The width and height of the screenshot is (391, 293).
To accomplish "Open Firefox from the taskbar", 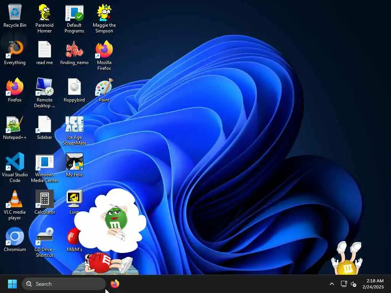I will coord(115,284).
